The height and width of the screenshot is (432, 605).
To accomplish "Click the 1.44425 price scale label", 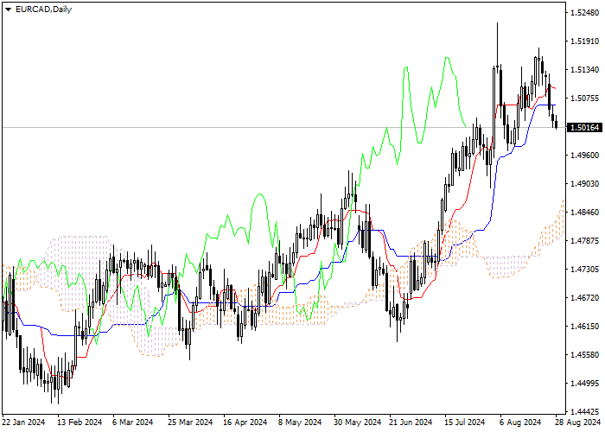I will (x=584, y=411).
